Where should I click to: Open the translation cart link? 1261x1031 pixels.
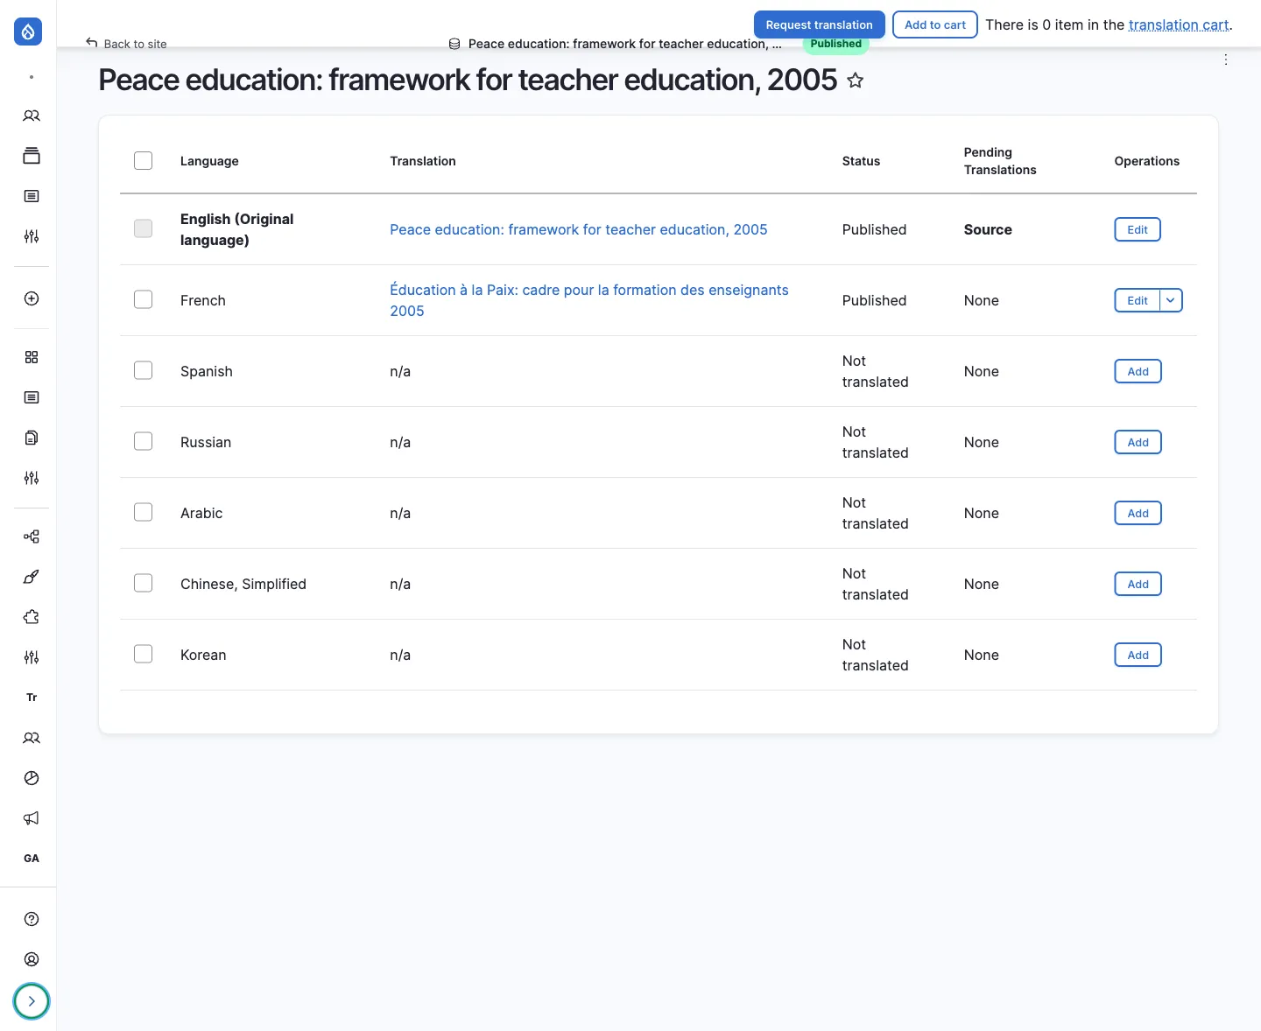coord(1179,25)
